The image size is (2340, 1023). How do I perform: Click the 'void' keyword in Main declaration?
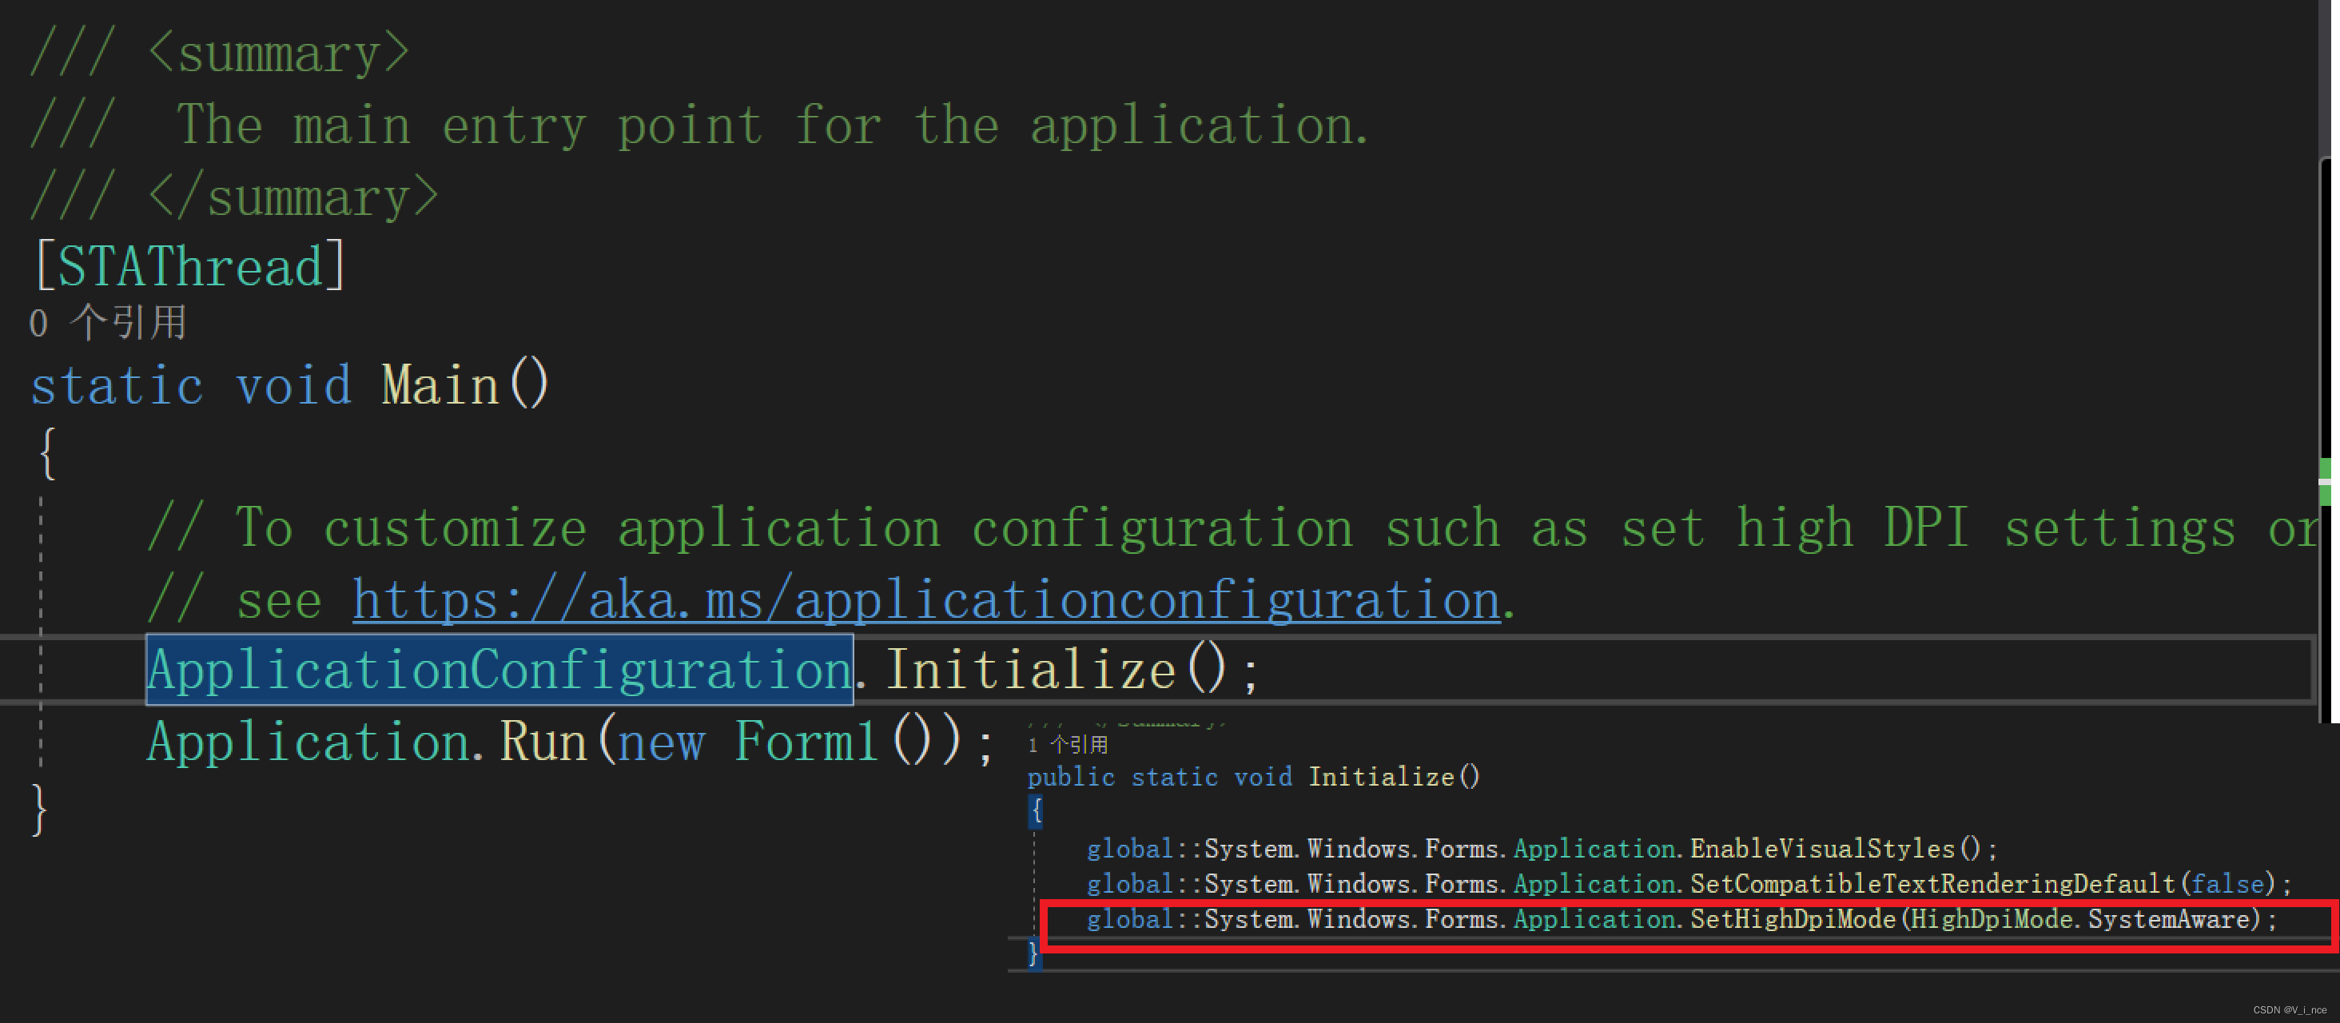coord(293,385)
